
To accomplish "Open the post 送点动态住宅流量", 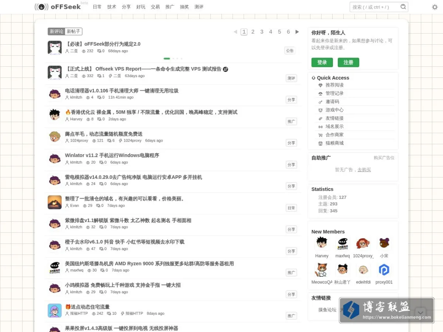I will (87, 307).
